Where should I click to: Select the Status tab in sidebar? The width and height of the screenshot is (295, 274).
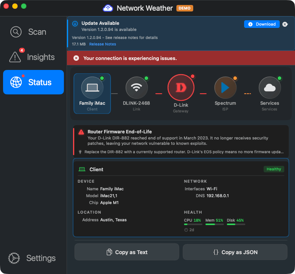pos(33,82)
